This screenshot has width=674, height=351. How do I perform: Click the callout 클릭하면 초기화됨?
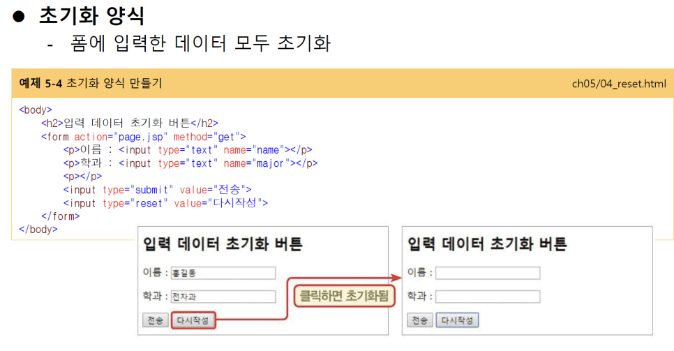[x=344, y=296]
